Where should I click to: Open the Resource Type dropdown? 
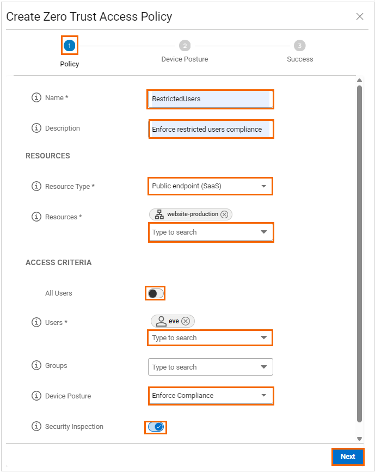click(x=210, y=186)
